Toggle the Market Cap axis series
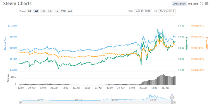This screenshot has width=212, height=106. click(x=5, y=43)
